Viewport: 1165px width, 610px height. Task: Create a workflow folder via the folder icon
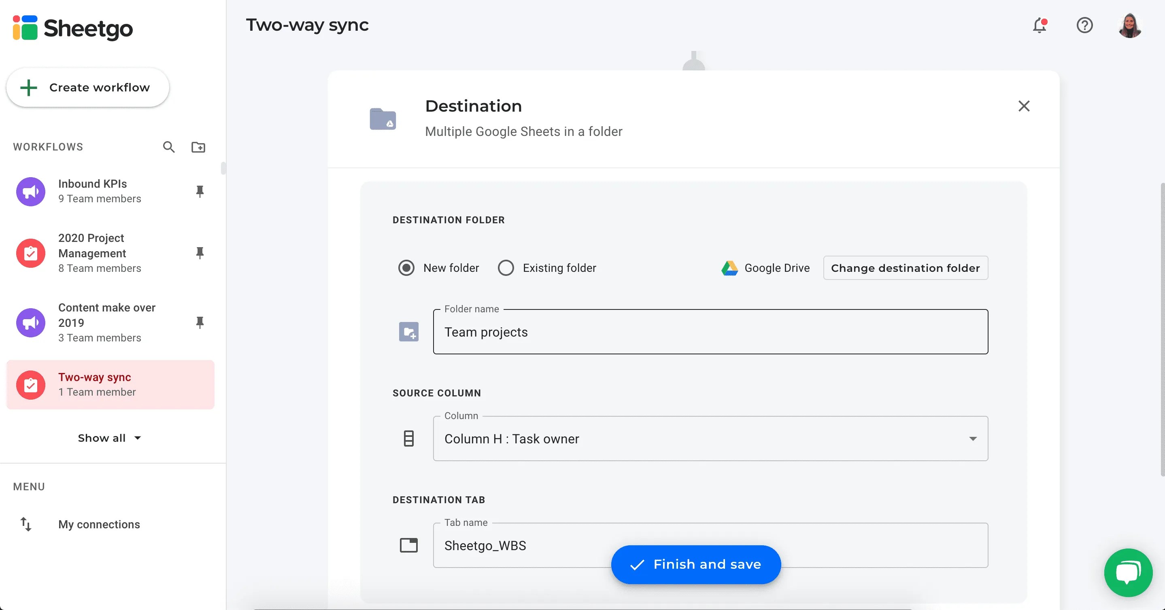(198, 147)
